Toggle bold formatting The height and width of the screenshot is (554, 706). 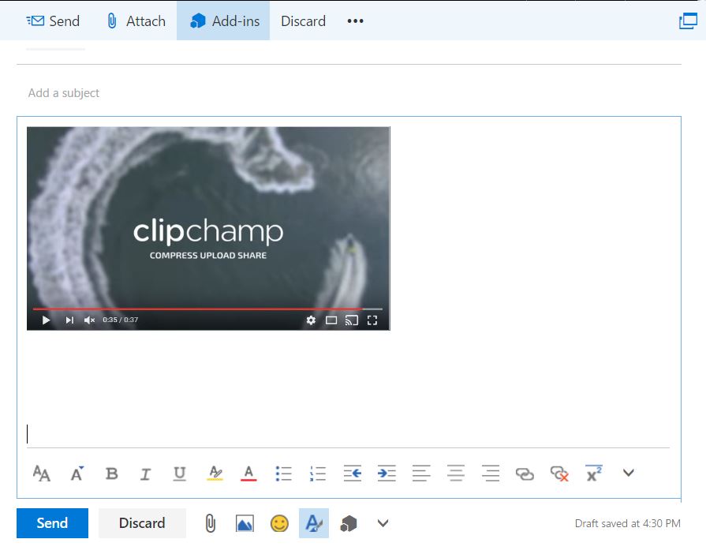click(112, 474)
